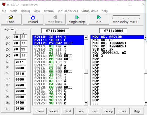Screen dimensions: 147x115
Task: Open the flags window
Action: click(x=137, y=111)
